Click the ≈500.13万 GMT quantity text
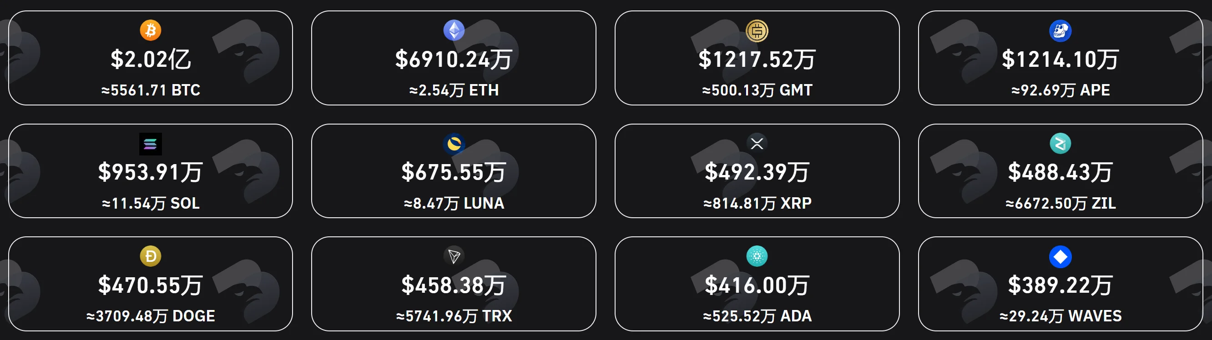The width and height of the screenshot is (1212, 340). click(x=757, y=90)
